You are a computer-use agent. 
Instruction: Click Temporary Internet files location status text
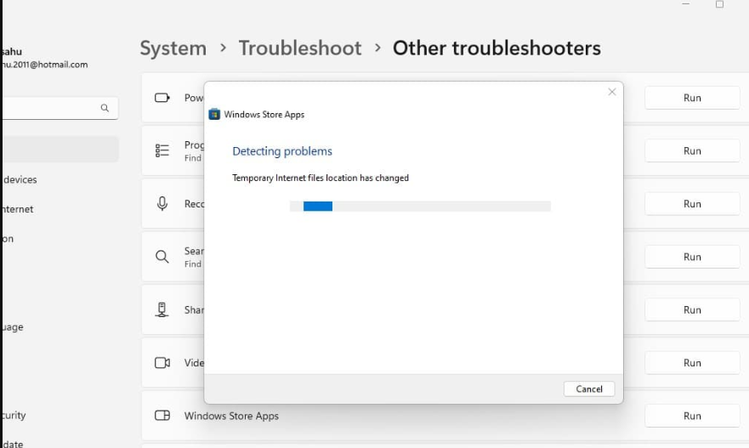click(320, 178)
